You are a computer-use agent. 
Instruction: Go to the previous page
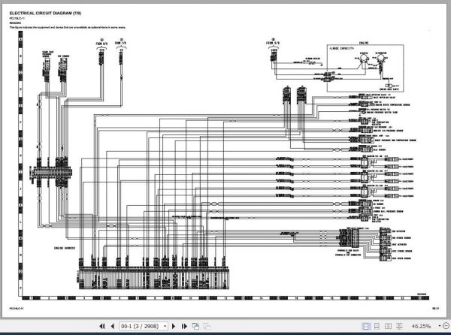coord(113,326)
